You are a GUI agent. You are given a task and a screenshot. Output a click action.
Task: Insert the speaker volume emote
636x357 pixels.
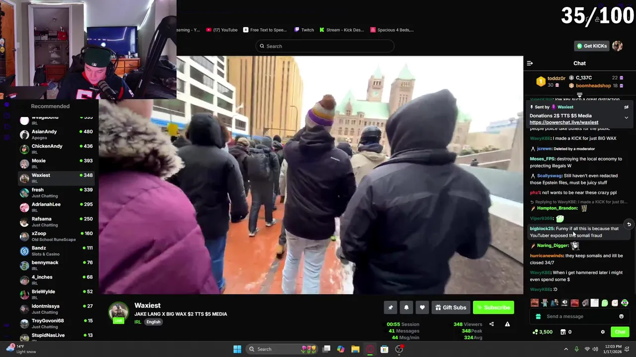[x=564, y=303]
